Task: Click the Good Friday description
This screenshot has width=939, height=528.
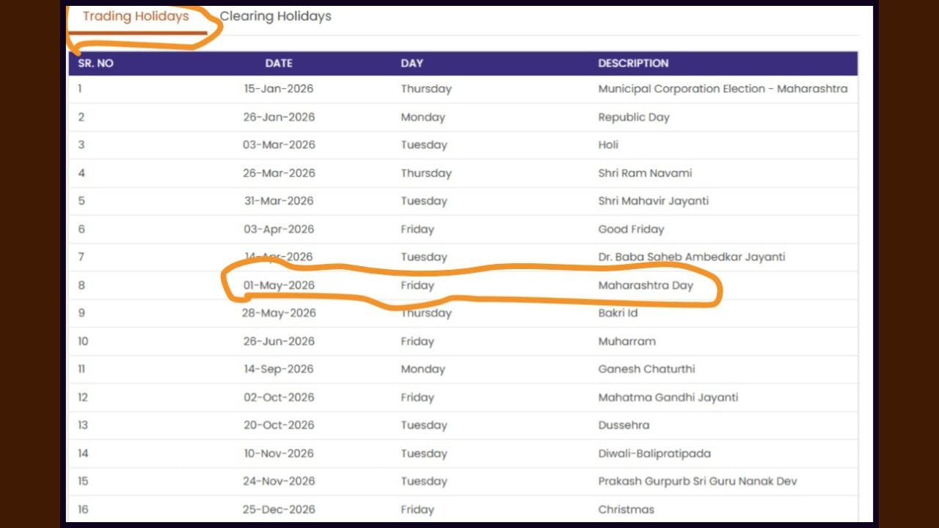Action: 631,230
